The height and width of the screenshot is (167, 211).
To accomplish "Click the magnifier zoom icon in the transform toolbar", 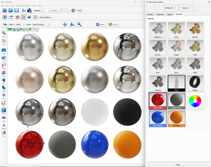I will pos(79,24).
